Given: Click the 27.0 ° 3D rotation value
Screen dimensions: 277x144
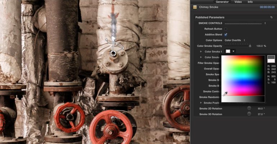Looking at the screenshot, I should [261, 114].
